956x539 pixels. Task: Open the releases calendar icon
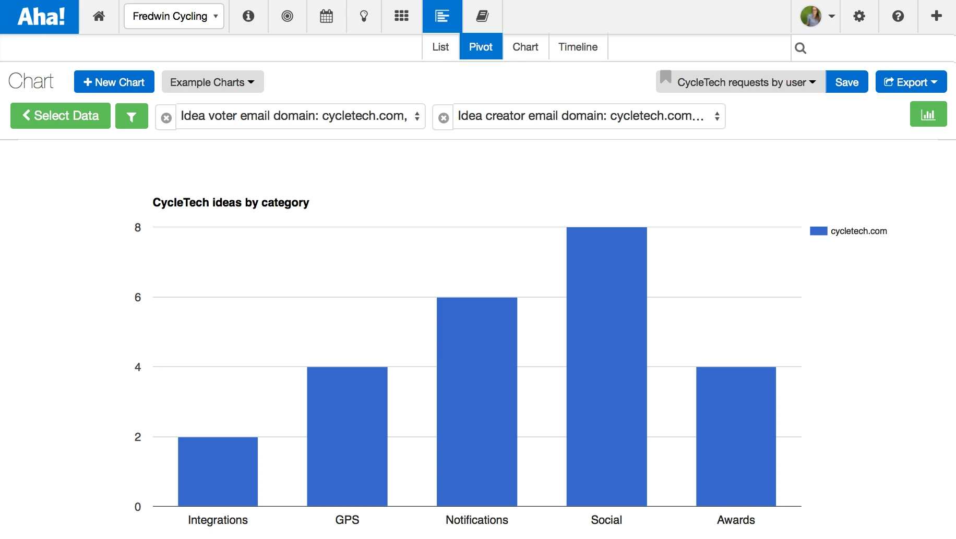(326, 16)
